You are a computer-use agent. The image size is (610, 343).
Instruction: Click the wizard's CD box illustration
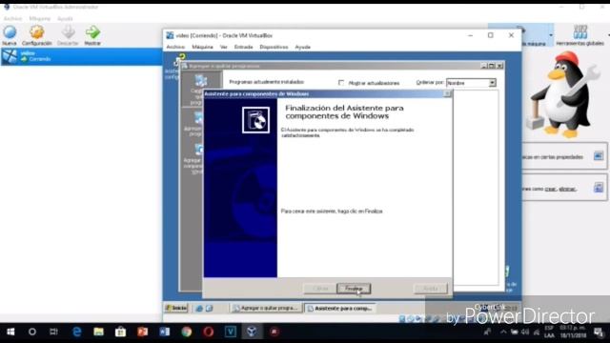tap(255, 120)
